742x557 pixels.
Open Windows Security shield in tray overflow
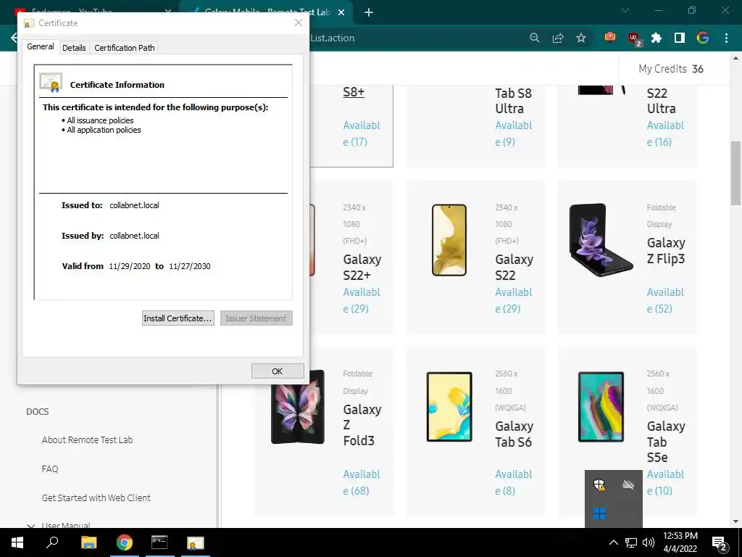599,484
